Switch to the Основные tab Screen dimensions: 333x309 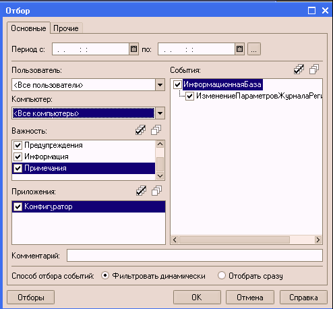(x=28, y=28)
